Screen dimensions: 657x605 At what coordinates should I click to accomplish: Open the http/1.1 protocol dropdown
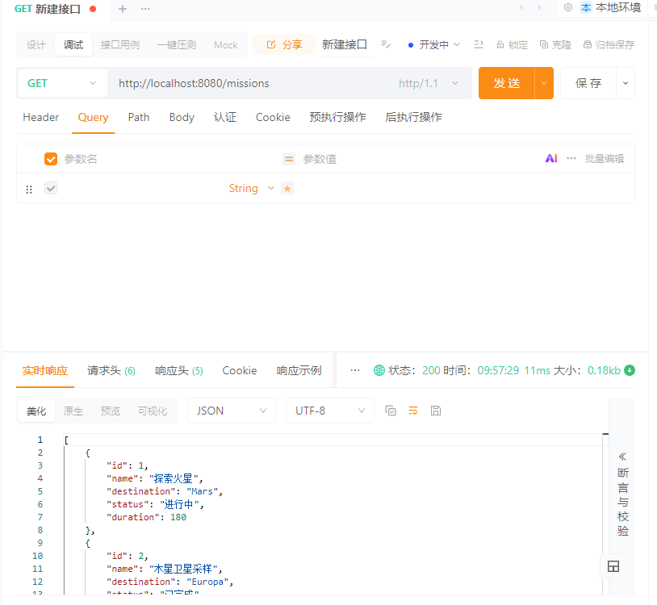(x=428, y=83)
